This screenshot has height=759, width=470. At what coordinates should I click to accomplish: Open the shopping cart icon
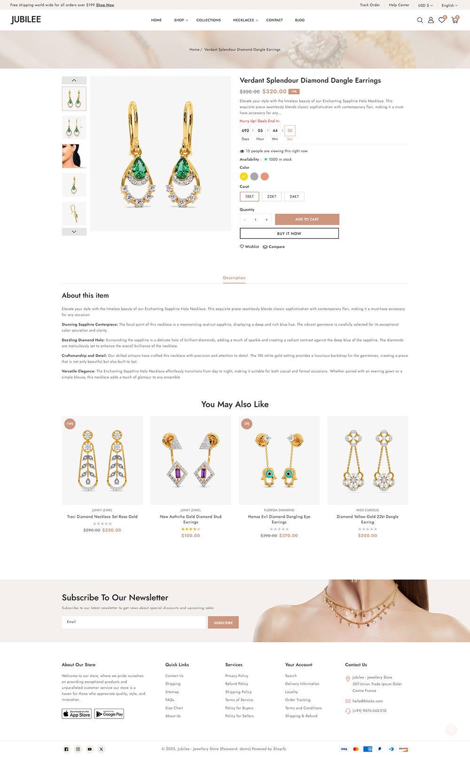pos(454,20)
